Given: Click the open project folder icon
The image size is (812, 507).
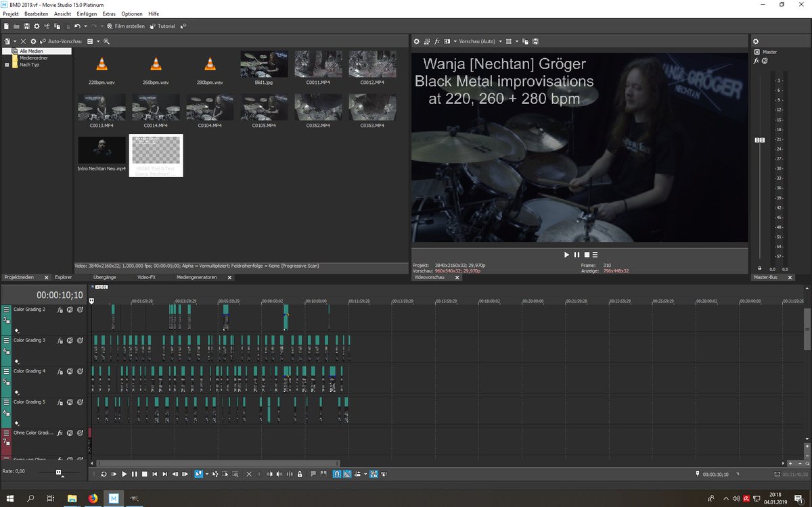Looking at the screenshot, I should click(x=16, y=26).
